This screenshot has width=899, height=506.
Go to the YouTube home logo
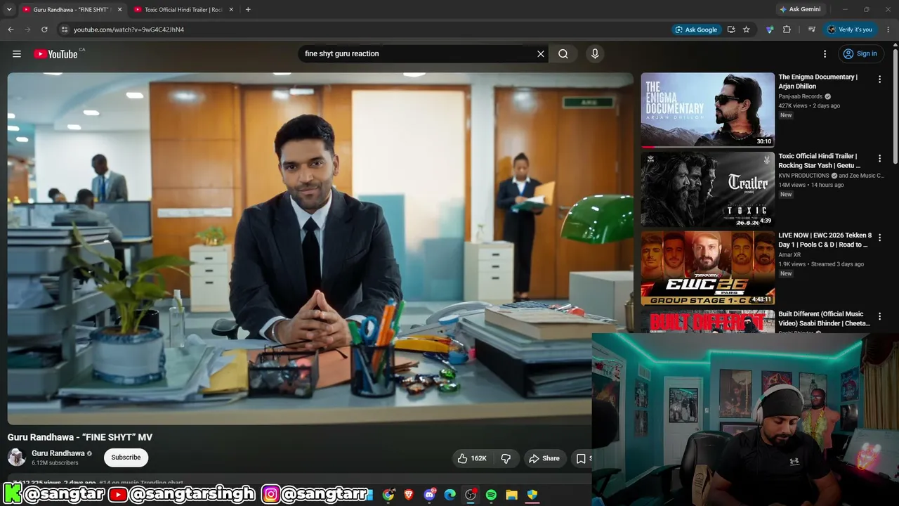tap(56, 54)
